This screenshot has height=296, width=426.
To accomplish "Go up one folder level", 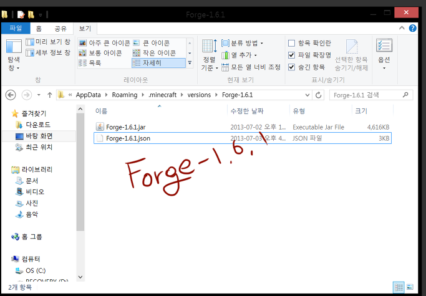I will 49,95.
